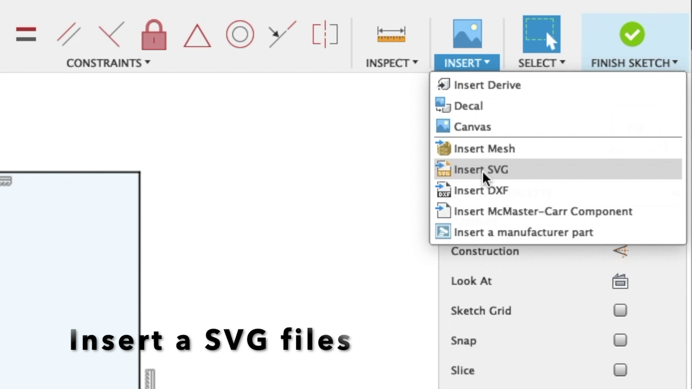Select the Equal triangle constraint icon
Screen dimensions: 692x389
(197, 36)
